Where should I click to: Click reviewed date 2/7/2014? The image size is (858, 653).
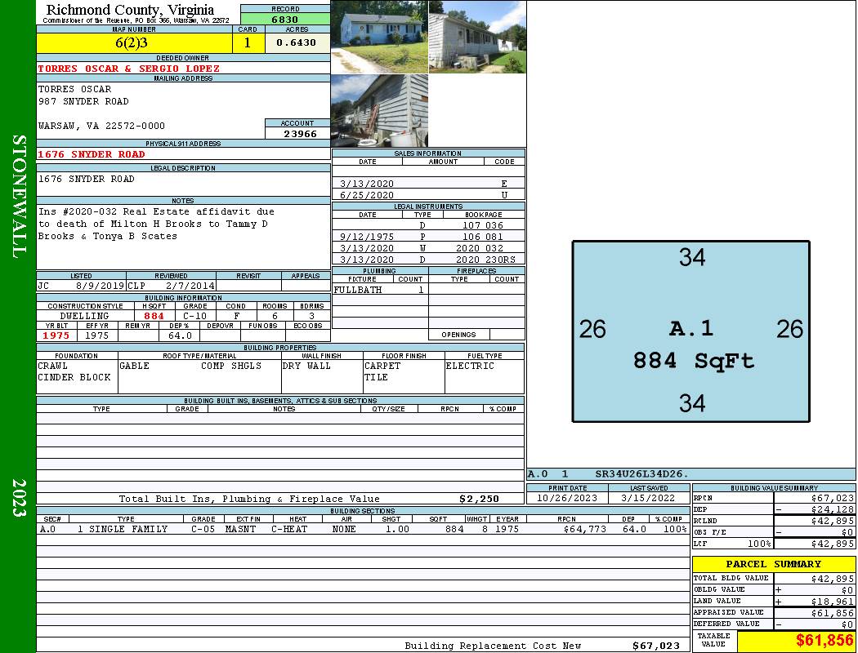190,285
